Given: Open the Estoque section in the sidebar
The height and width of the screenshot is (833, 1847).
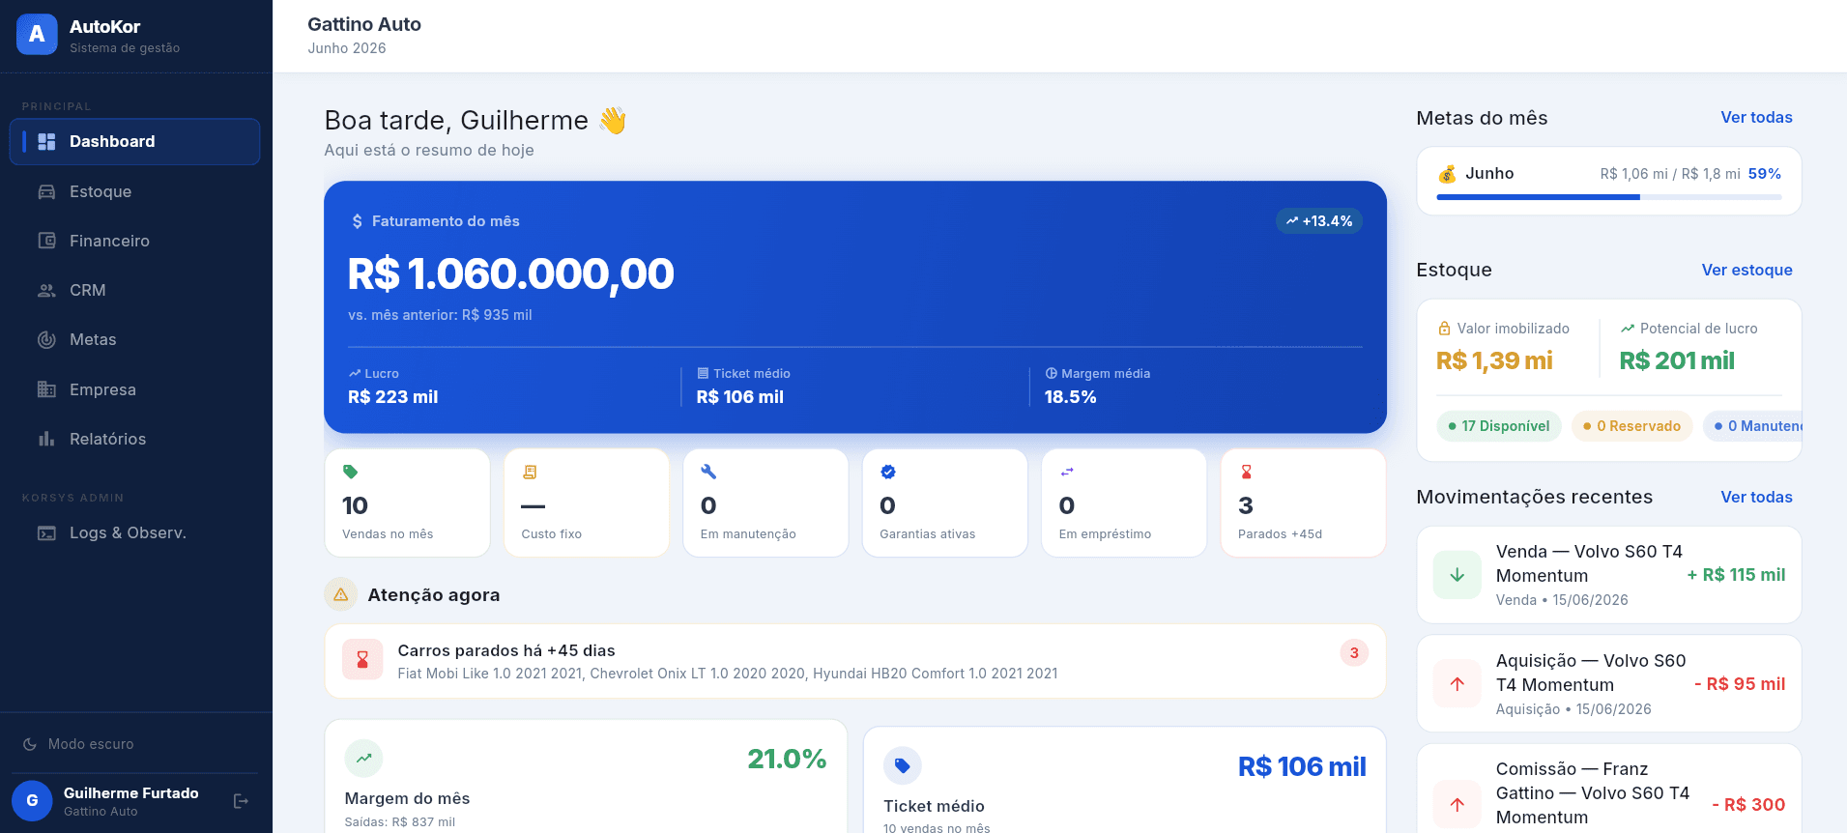Looking at the screenshot, I should point(134,191).
